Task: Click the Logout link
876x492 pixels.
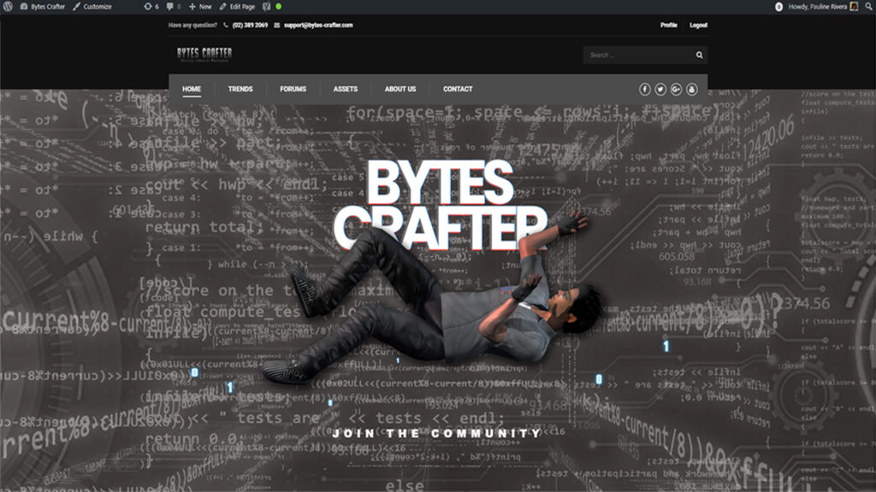Action: click(x=698, y=26)
